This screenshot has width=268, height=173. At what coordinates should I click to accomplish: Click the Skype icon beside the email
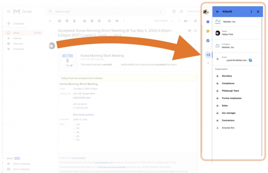(250, 60)
